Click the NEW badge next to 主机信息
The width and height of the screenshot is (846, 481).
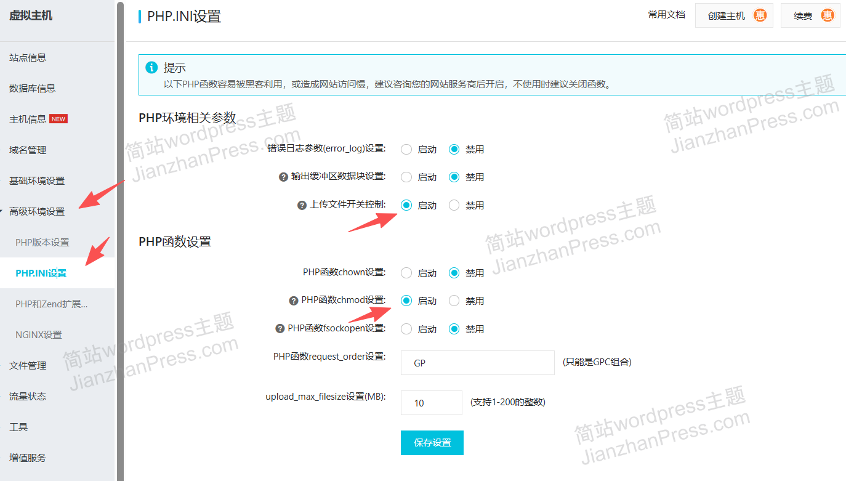tap(58, 119)
